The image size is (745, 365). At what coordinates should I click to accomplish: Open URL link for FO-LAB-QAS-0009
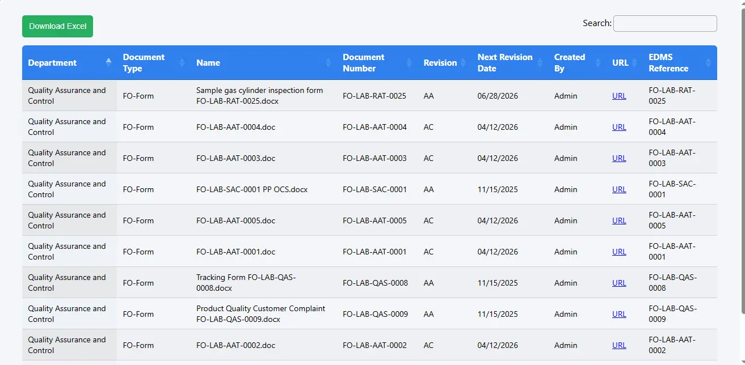tap(619, 314)
